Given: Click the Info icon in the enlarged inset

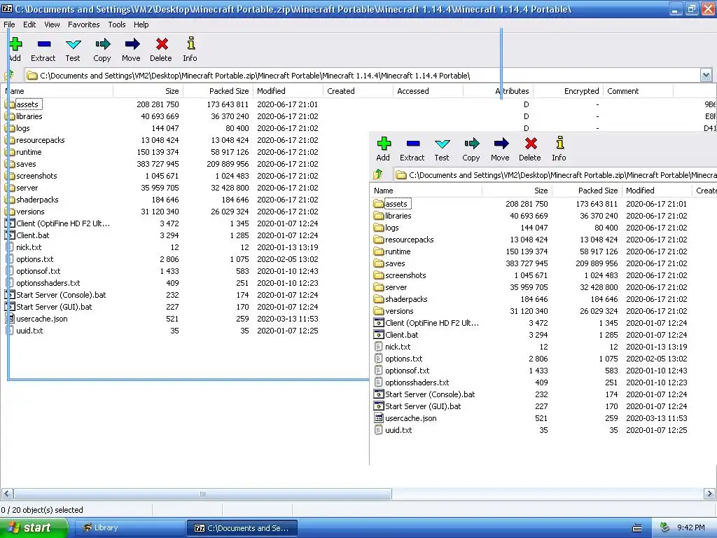Looking at the screenshot, I should [x=560, y=143].
